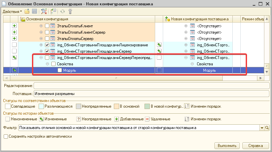The height and width of the screenshot is (152, 272).
Task: Collapse the Свойства node in the main configuration
Action: pos(48,64)
